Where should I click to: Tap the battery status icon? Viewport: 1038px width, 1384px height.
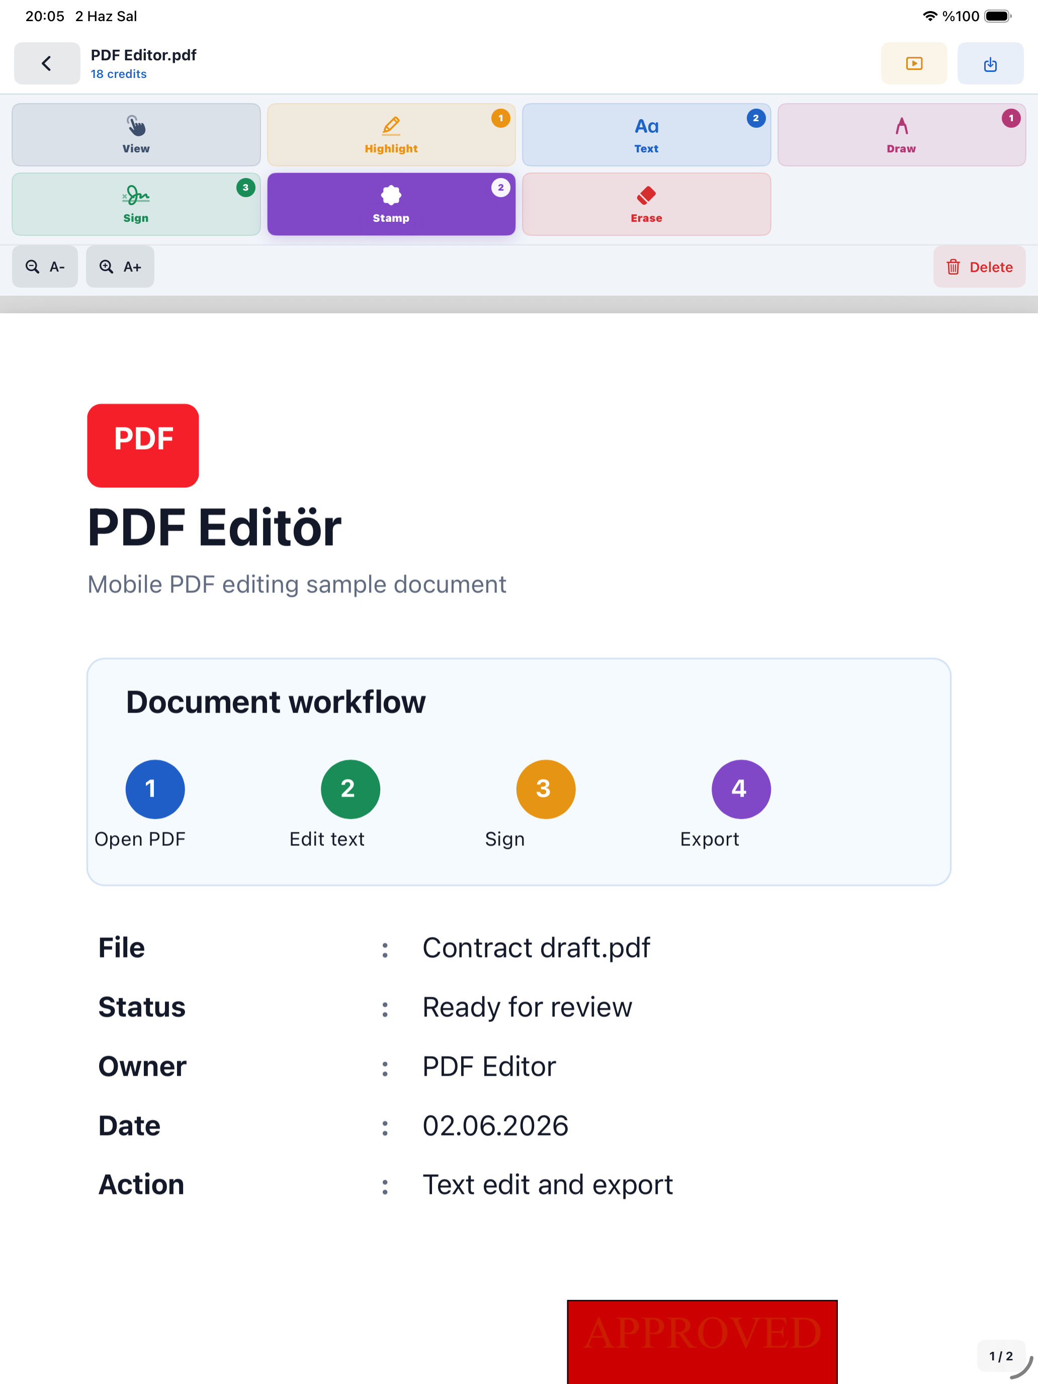[997, 16]
